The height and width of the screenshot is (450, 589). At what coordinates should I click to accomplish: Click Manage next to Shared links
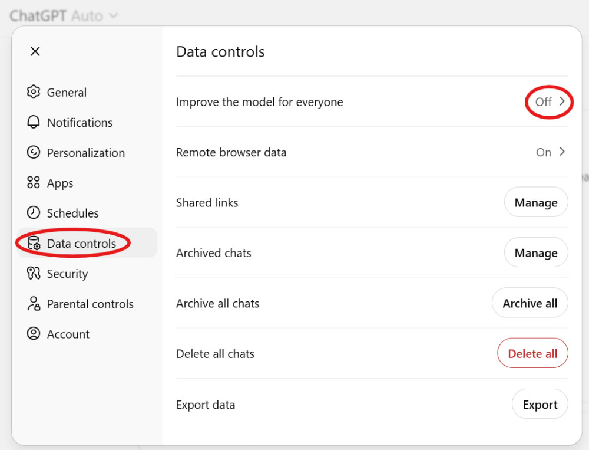[536, 202]
